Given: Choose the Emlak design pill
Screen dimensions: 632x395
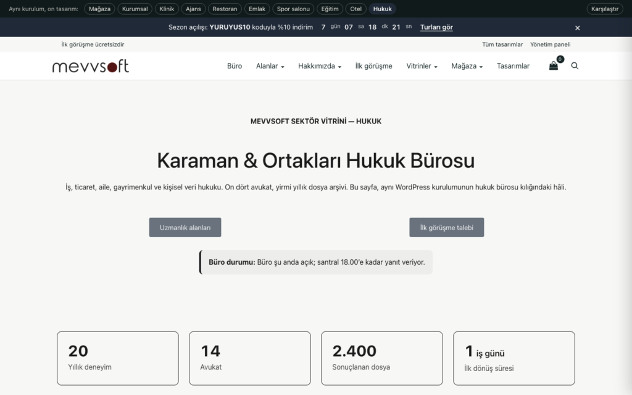Looking at the screenshot, I should tap(257, 9).
